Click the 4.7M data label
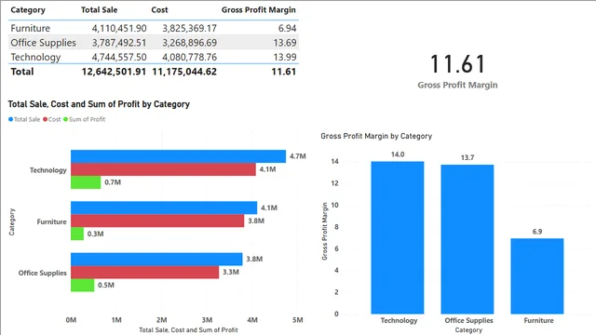 [x=298, y=156]
